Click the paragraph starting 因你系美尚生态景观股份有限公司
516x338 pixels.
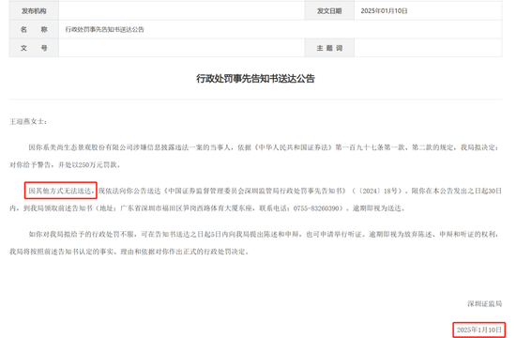pos(255,156)
